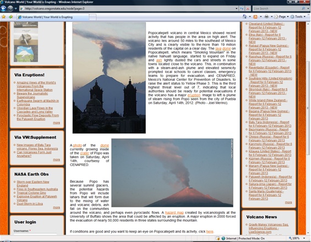Click the address bar URL field

pos(127,8)
